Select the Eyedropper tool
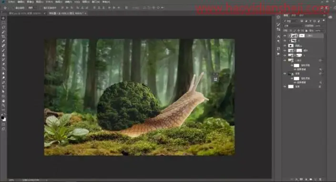Image resolution: width=336 pixels, height=182 pixels. pyautogui.click(x=3, y=41)
